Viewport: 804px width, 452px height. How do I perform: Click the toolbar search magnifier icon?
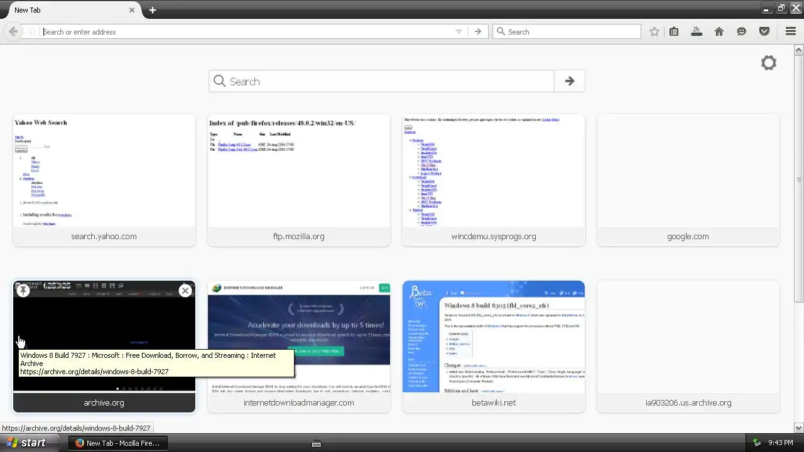point(501,31)
